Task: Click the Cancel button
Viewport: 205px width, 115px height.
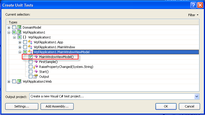Action: (189, 106)
